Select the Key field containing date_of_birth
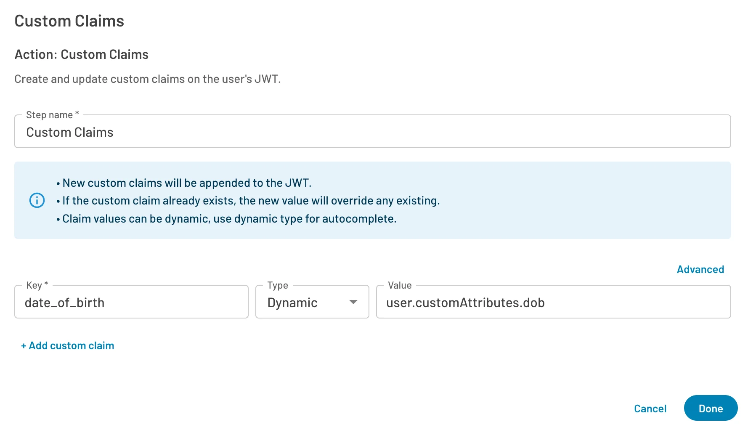 click(131, 302)
